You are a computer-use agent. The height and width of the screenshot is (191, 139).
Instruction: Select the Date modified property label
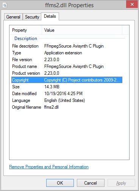pos(24,94)
